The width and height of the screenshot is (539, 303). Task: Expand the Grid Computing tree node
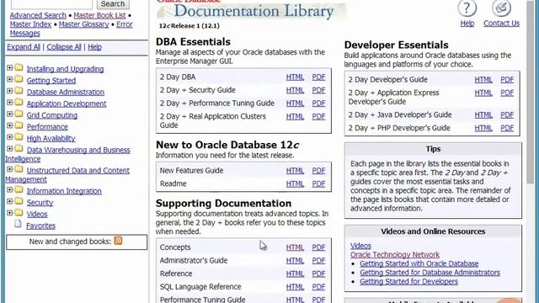point(9,114)
